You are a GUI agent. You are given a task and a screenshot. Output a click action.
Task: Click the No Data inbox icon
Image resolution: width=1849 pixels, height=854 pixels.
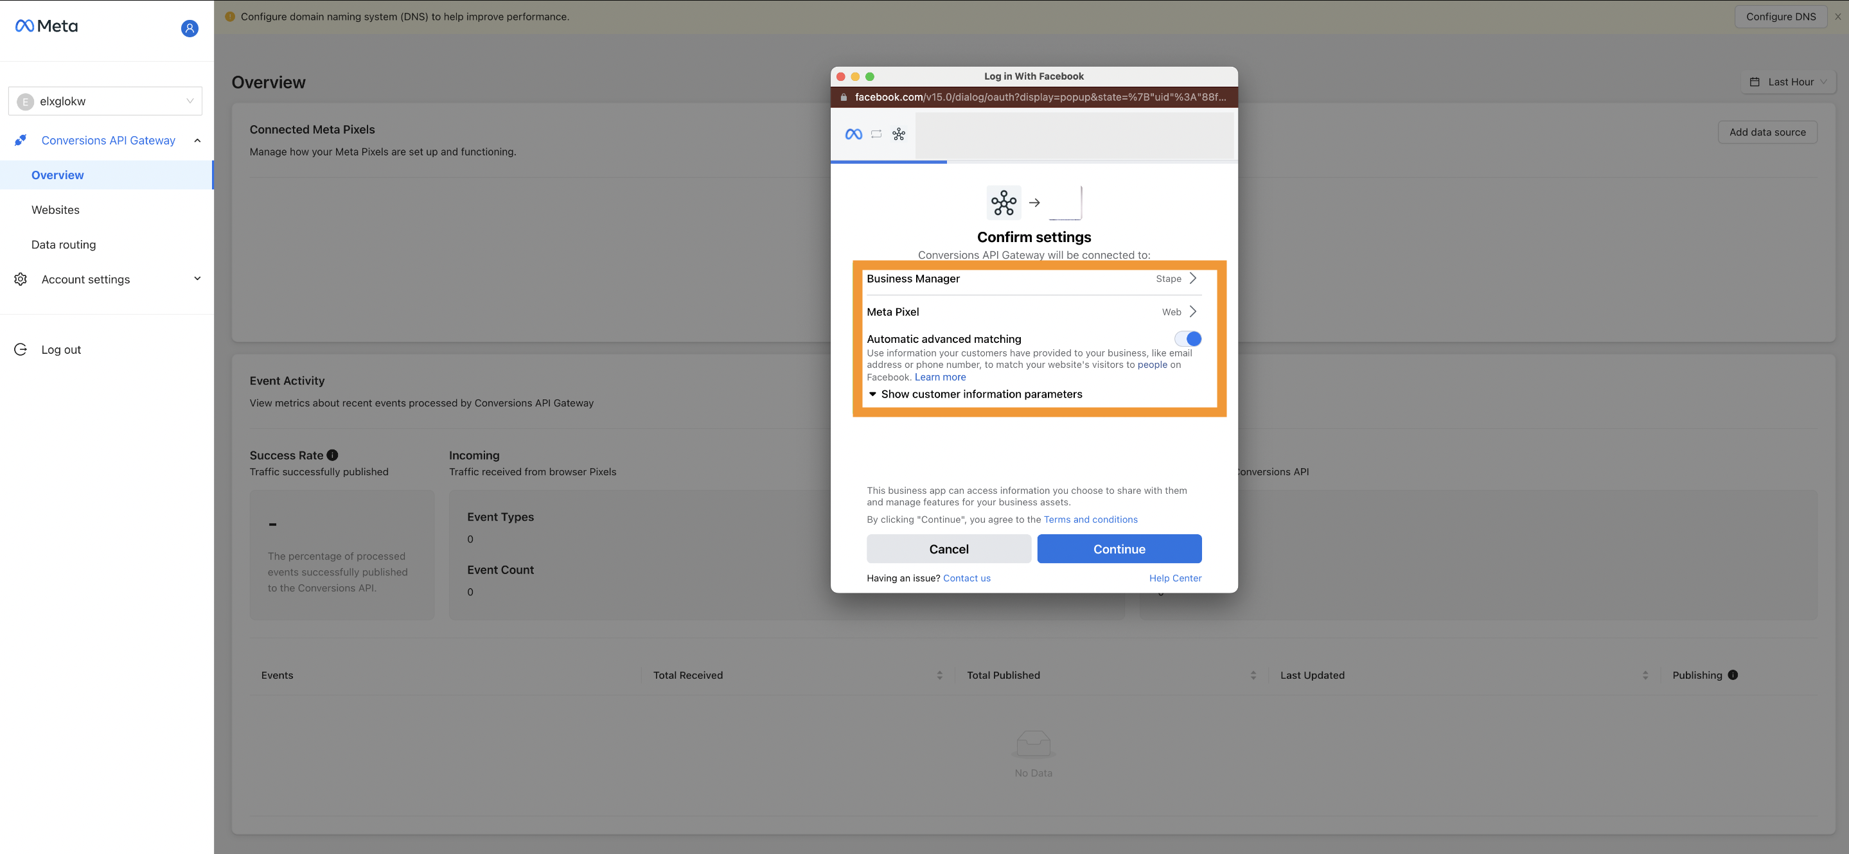1034,744
